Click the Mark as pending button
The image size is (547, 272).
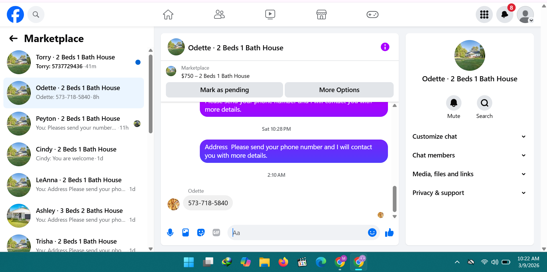(x=224, y=90)
